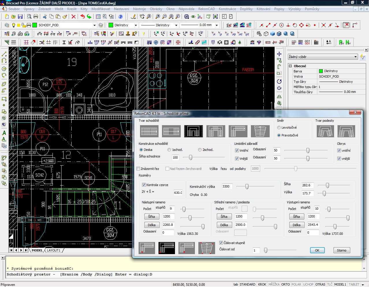Uncheck the Číslovat stupně checkbox

click(x=221, y=243)
